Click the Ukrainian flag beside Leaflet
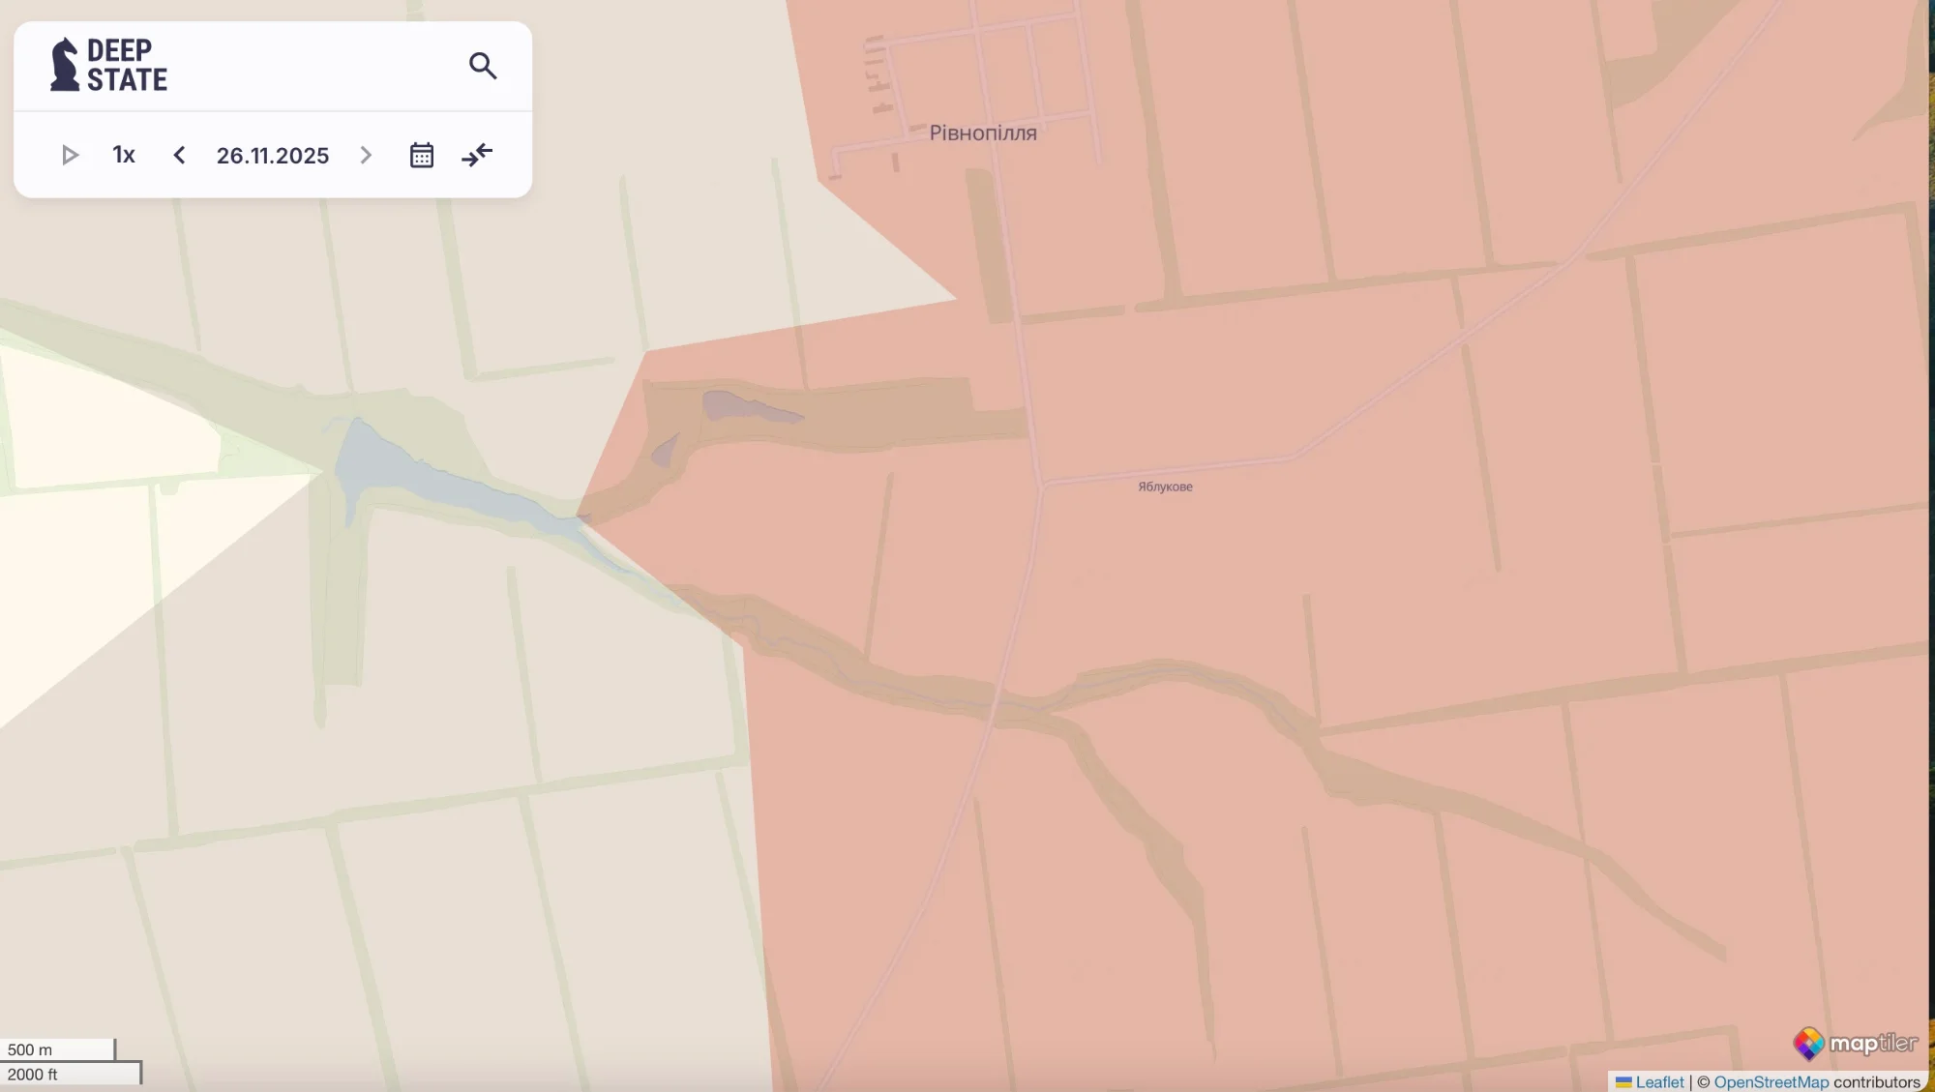This screenshot has height=1092, width=1935. (x=1623, y=1082)
